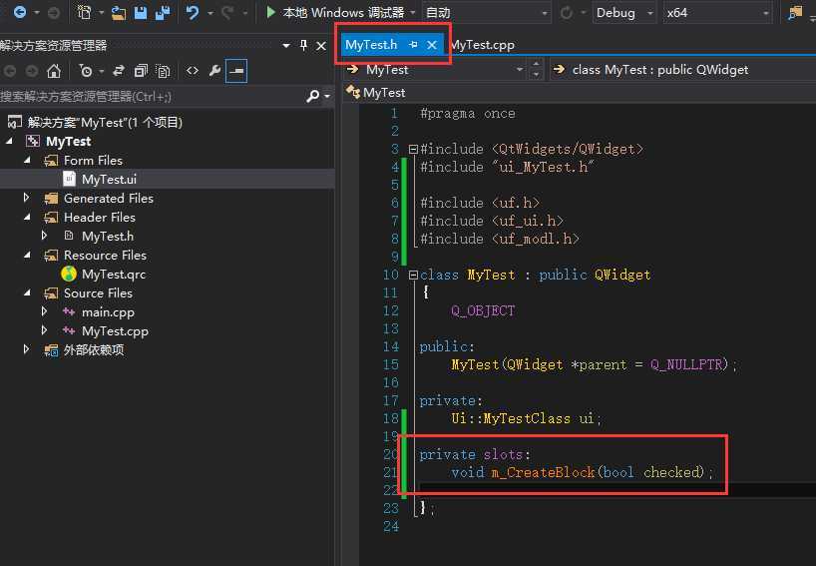This screenshot has width=816, height=566.
Task: Collapse the Header Files folder
Action: pyautogui.click(x=27, y=218)
